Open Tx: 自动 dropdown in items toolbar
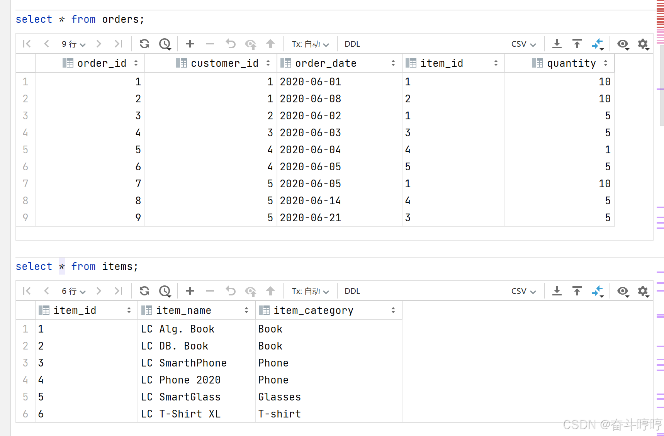 point(310,291)
